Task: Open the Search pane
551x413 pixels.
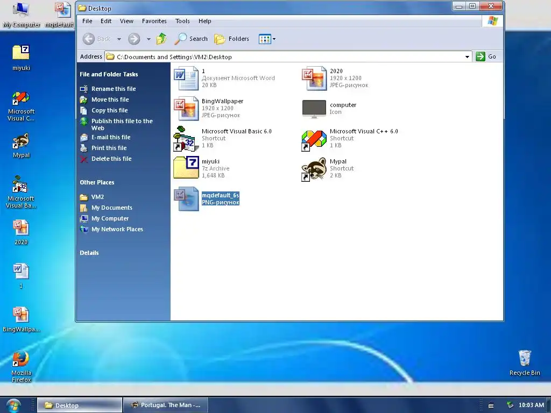Action: coord(191,39)
